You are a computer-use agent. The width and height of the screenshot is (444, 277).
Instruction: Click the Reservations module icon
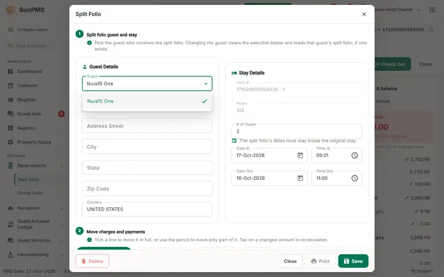10,166
